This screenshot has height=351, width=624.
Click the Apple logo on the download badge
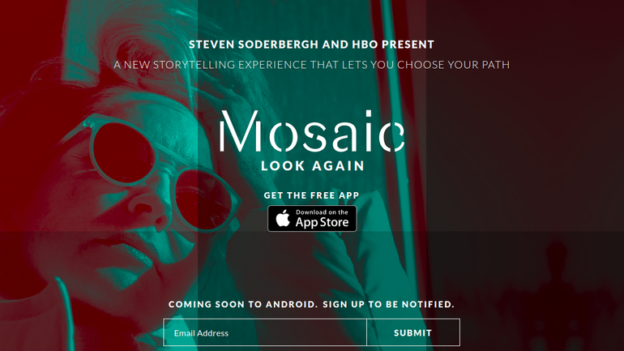pos(283,218)
